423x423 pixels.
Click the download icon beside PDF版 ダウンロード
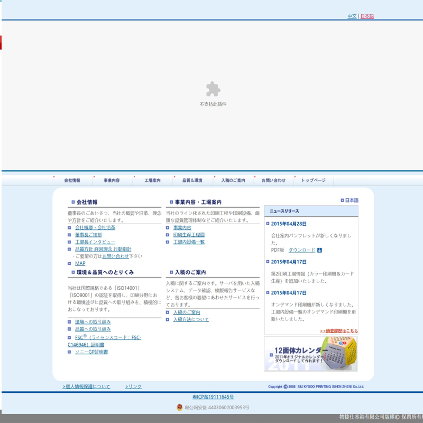point(319,250)
